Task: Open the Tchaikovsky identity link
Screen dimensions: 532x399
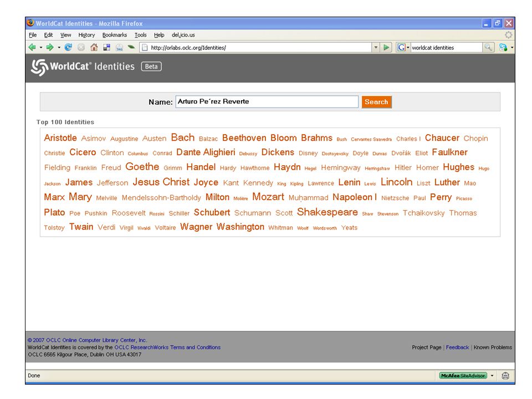Action: coord(424,213)
